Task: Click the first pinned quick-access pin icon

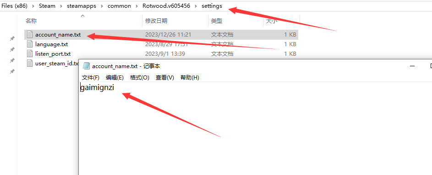Action: tap(12, 38)
